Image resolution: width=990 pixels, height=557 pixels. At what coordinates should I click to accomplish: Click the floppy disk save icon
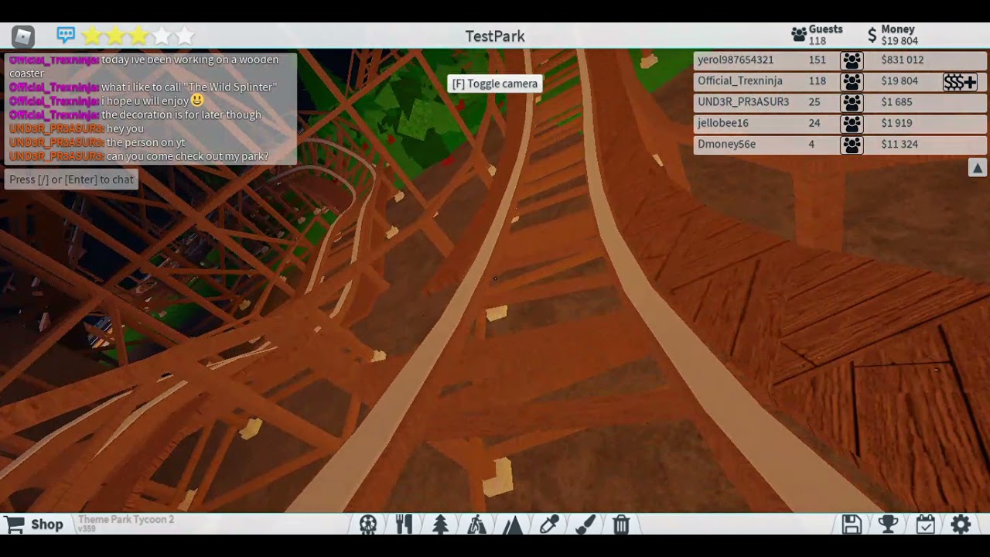click(852, 525)
